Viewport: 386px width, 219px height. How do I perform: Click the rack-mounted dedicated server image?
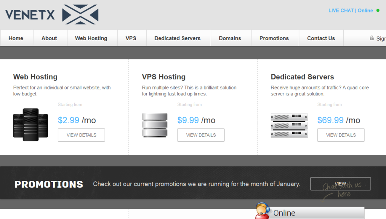289,125
